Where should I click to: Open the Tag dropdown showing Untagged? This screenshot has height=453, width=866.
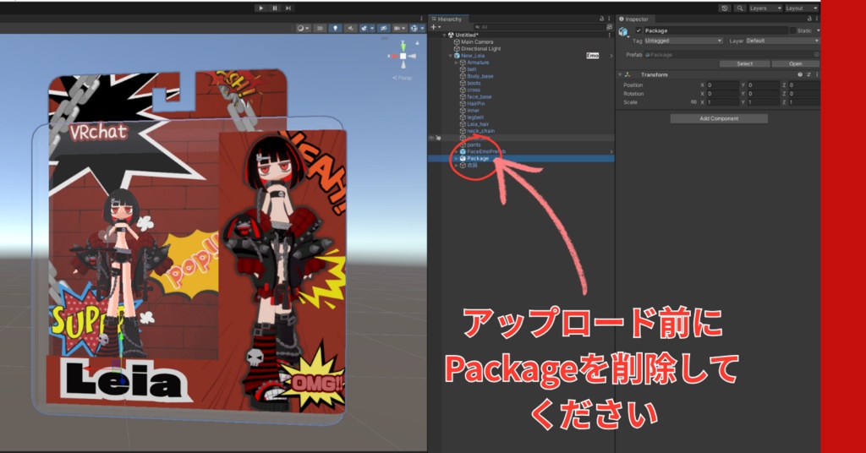(683, 41)
